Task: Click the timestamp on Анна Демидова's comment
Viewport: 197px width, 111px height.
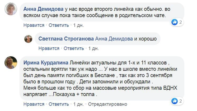Action: (x=78, y=25)
